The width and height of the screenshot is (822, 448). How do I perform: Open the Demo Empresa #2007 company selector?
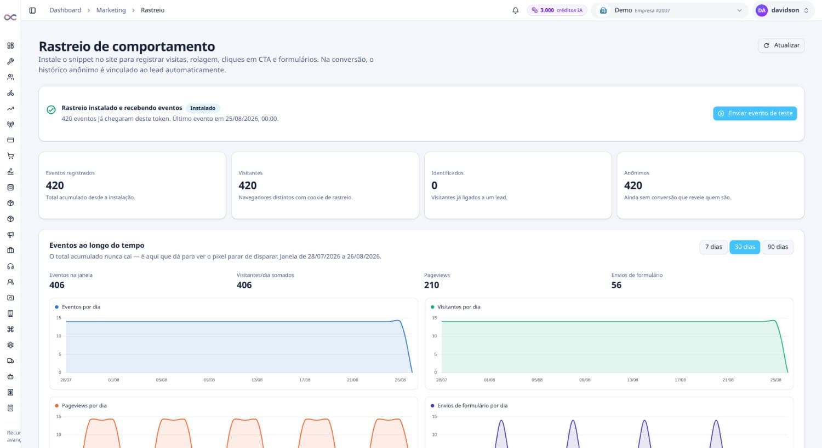tap(671, 10)
